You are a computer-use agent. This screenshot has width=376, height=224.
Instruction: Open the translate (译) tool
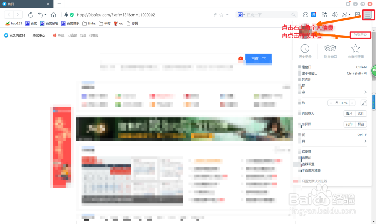[x=314, y=15]
